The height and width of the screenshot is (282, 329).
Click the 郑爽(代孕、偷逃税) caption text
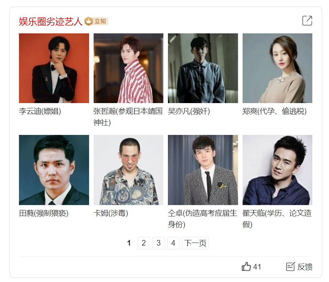(x=274, y=111)
